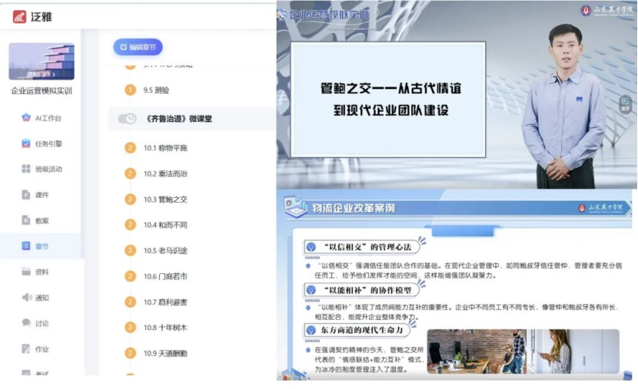Click the 讨论 chat bubble icon

(x=26, y=323)
